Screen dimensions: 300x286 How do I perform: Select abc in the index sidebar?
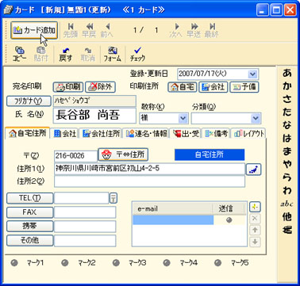click(x=287, y=204)
